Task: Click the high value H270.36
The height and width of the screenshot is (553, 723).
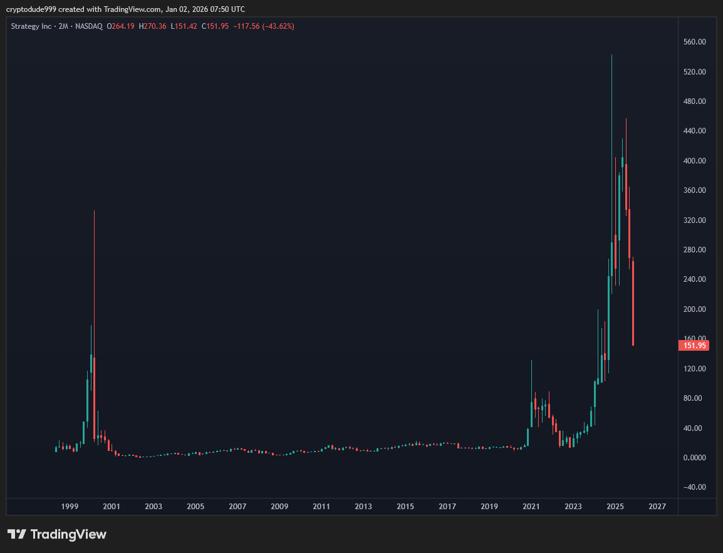Action: point(153,26)
